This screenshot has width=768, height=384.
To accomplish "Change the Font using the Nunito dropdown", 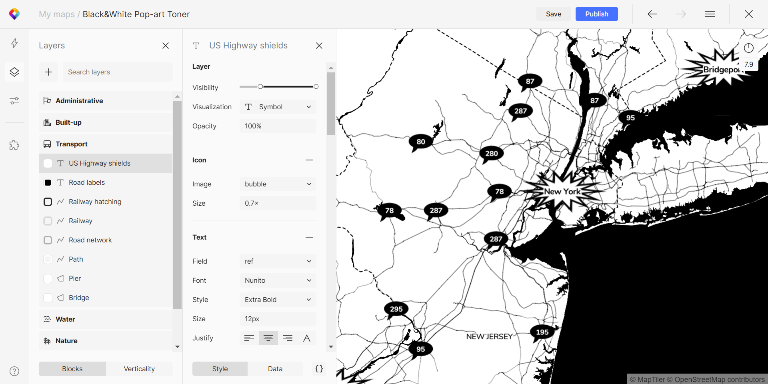I will pyautogui.click(x=277, y=280).
